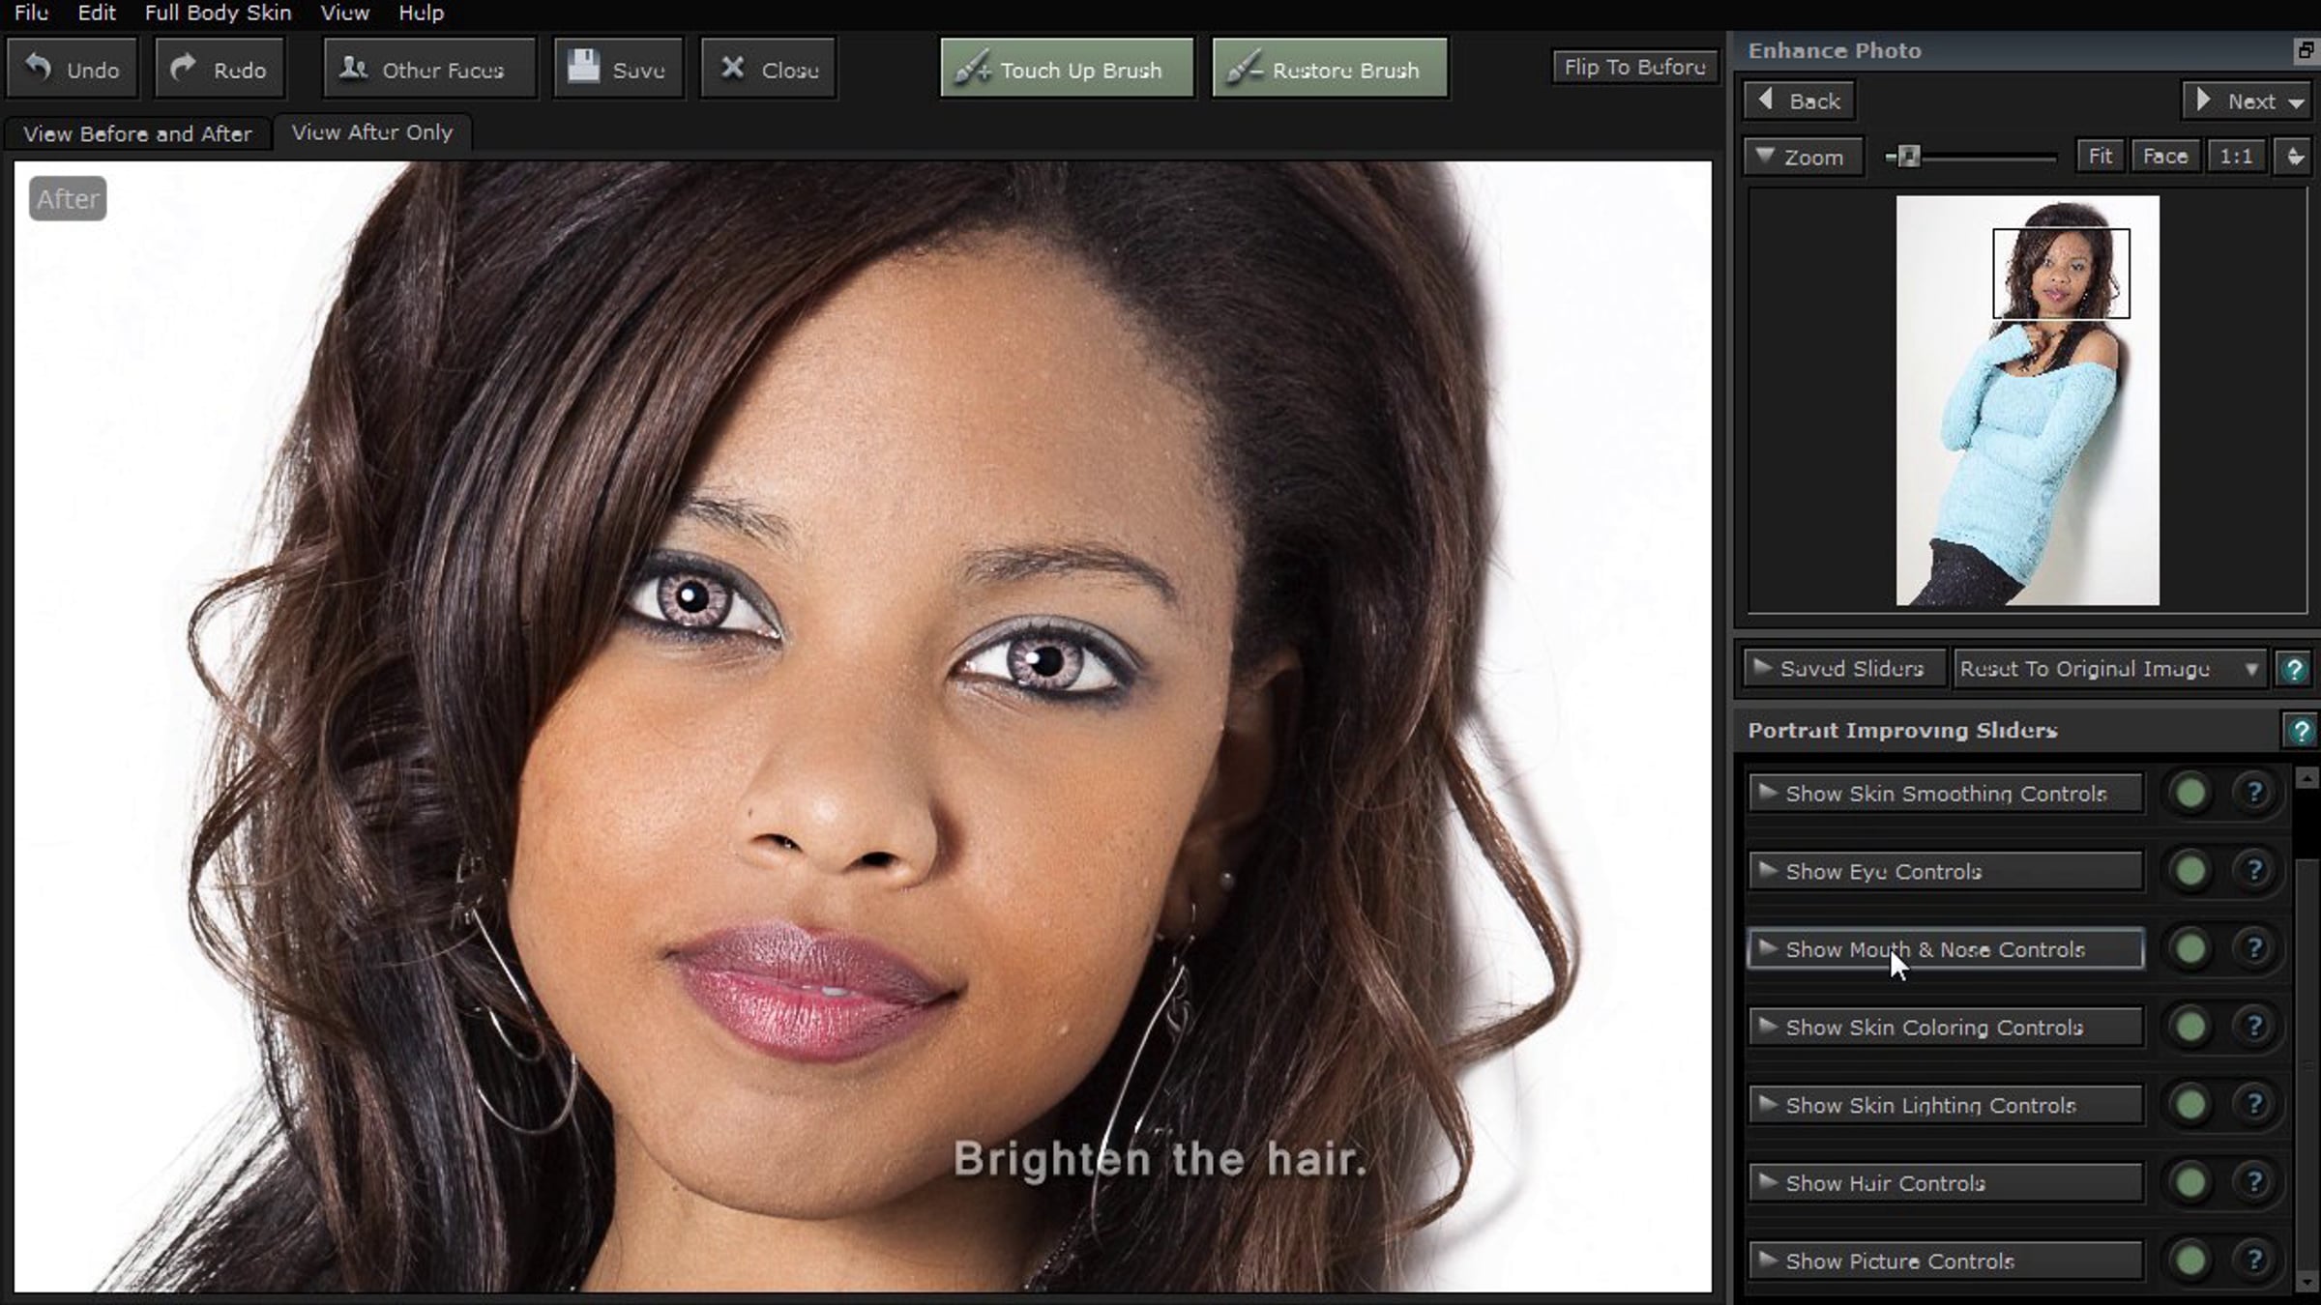The image size is (2321, 1305).
Task: Select the Restore Brush tool
Action: click(x=1330, y=70)
